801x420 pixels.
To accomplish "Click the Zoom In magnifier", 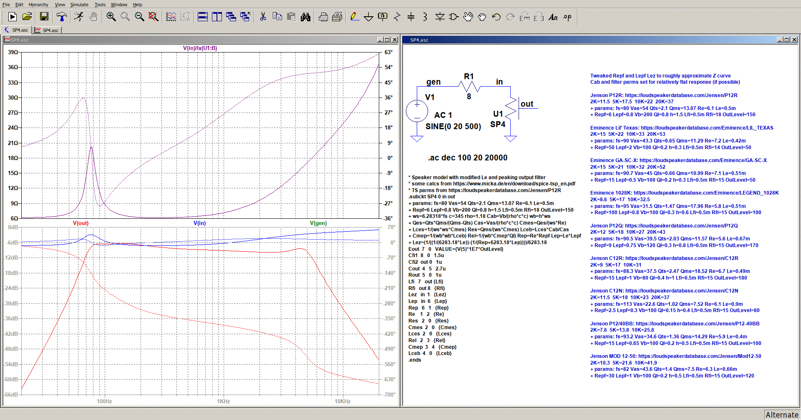I will (111, 17).
